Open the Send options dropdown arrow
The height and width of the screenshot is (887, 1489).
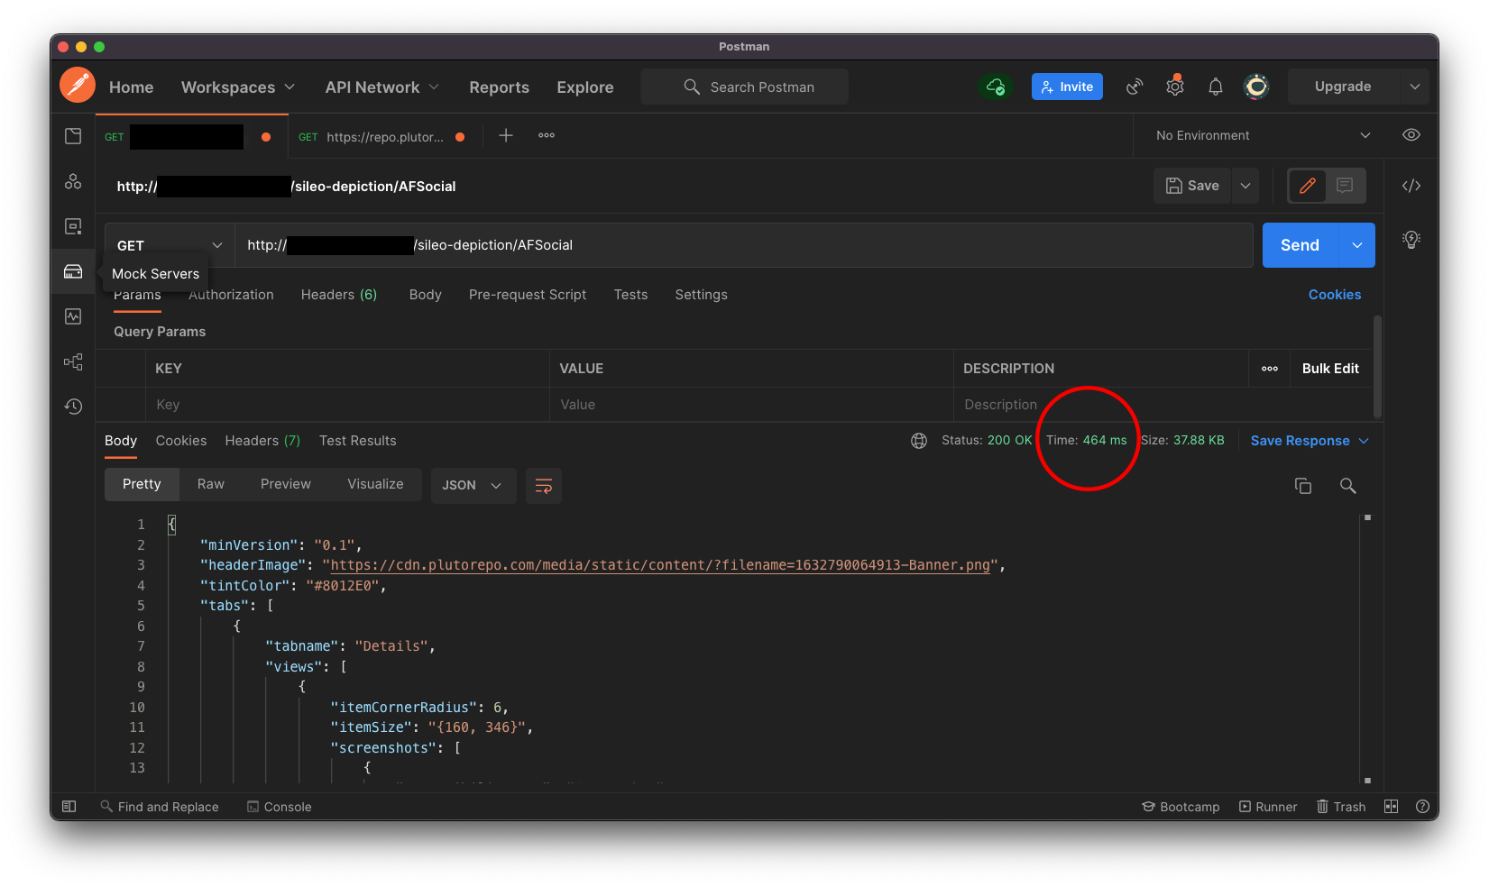click(x=1357, y=245)
